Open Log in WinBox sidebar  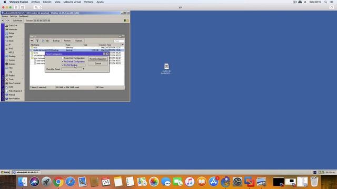click(11, 72)
